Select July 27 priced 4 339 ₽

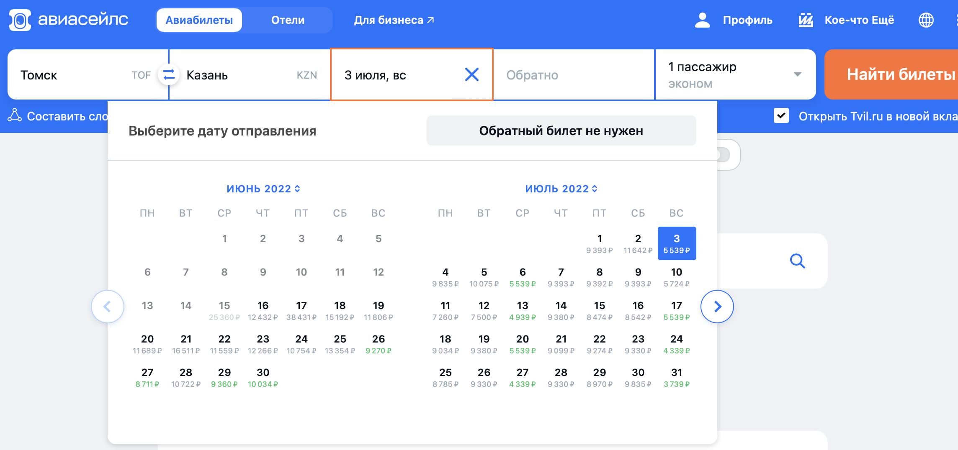pos(523,377)
